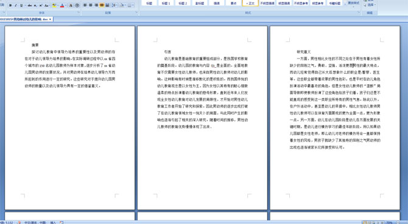
Task: Apply yellow text highlight color
Action: click(x=54, y=5)
